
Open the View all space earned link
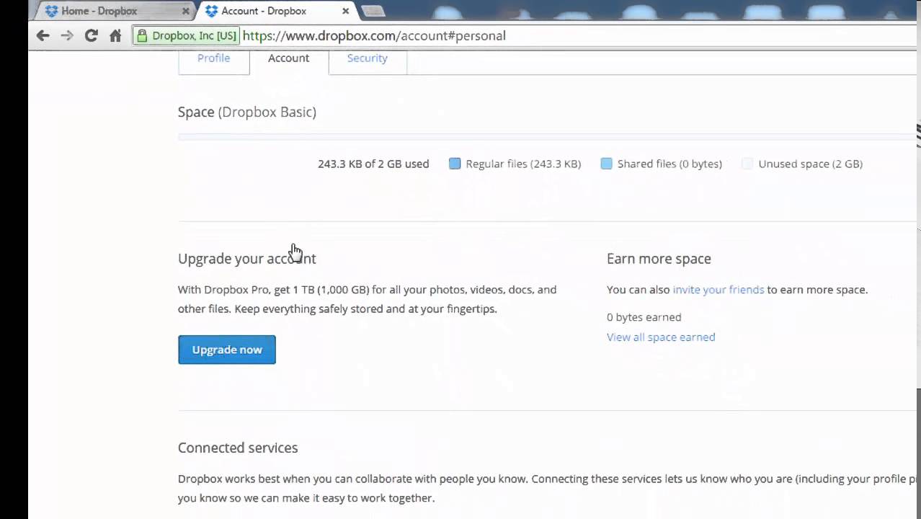(x=661, y=337)
